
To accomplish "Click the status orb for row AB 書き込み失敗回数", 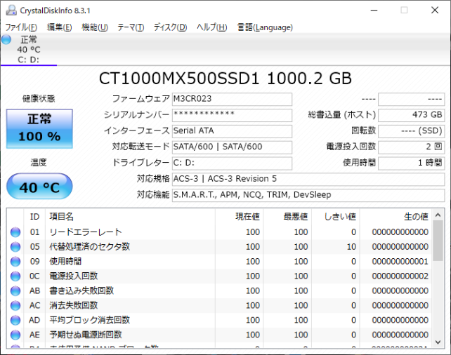I will pos(15,290).
